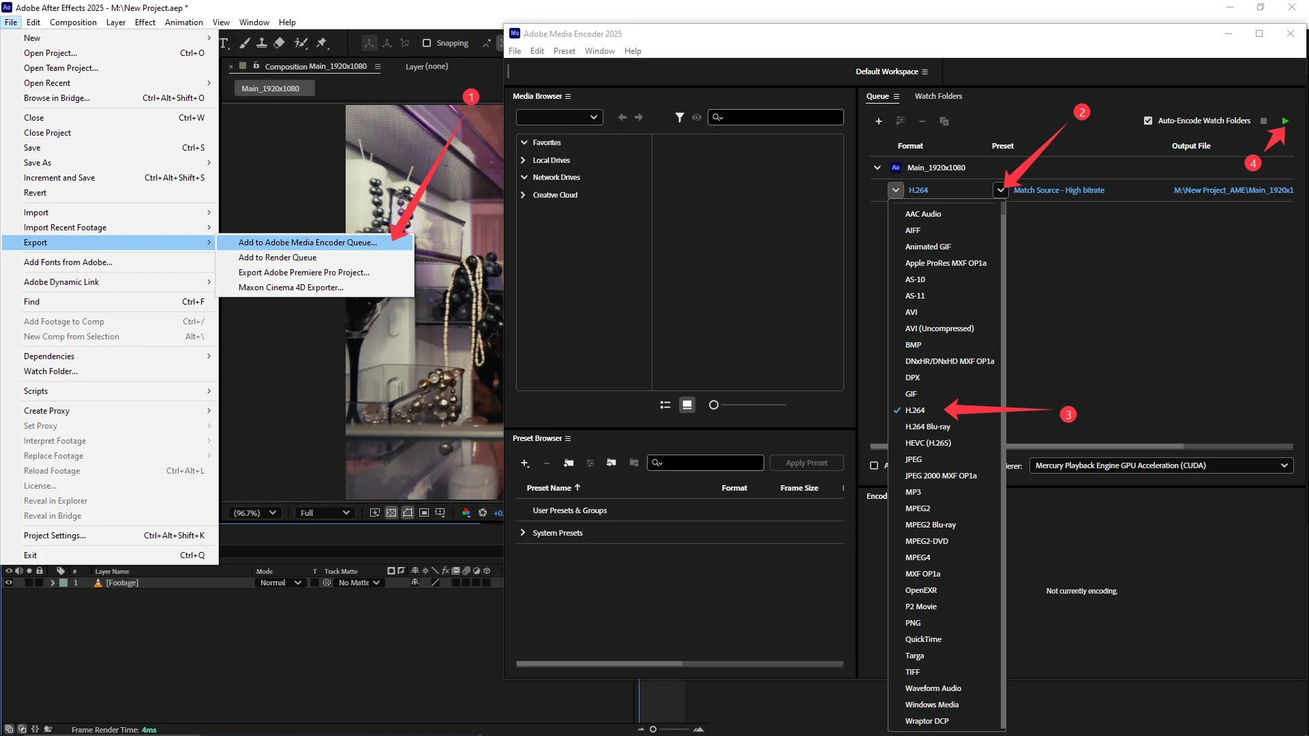Uncheck Auto-Encode Watch Folders checkbox
1309x736 pixels.
click(x=1148, y=121)
